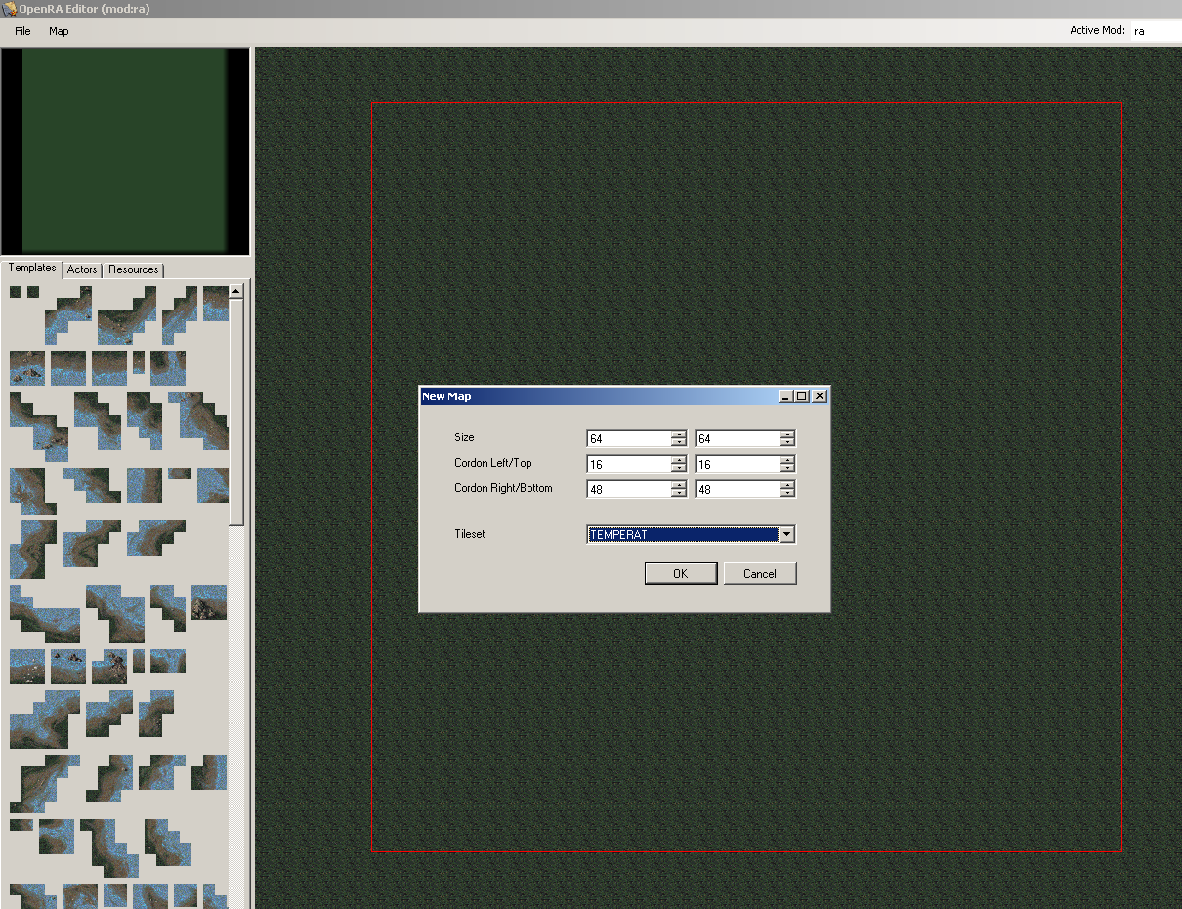Screen dimensions: 1182x909
Task: Click the minimap preview panel
Action: [x=125, y=151]
